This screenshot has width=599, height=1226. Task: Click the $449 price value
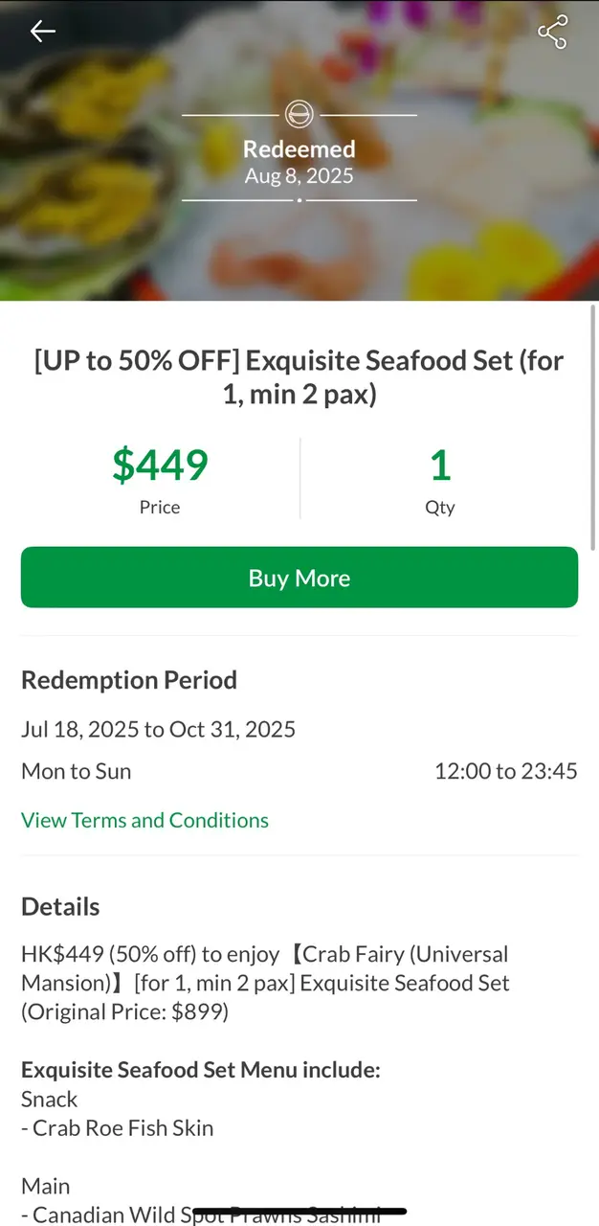(160, 465)
